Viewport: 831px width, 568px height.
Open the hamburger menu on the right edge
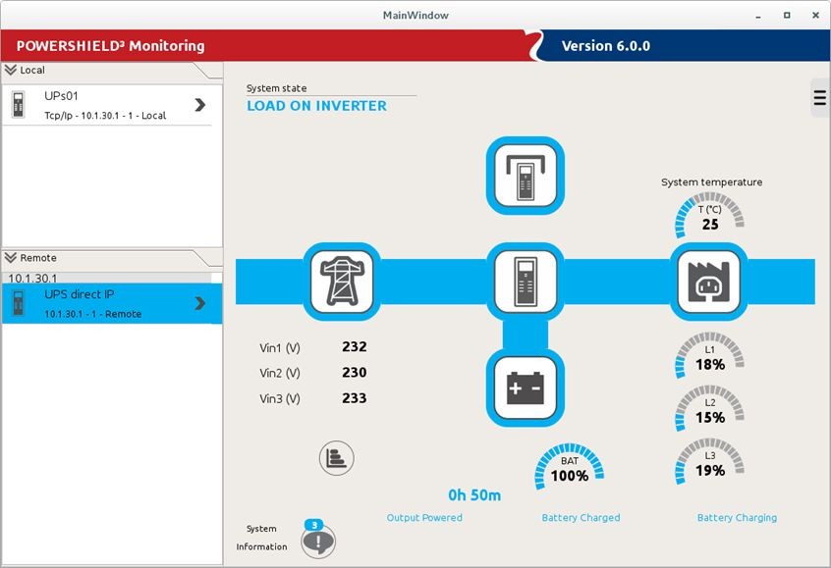(x=819, y=97)
